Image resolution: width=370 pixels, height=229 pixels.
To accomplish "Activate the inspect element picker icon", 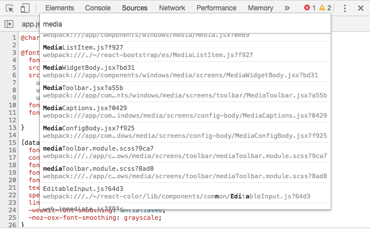I will (9, 8).
